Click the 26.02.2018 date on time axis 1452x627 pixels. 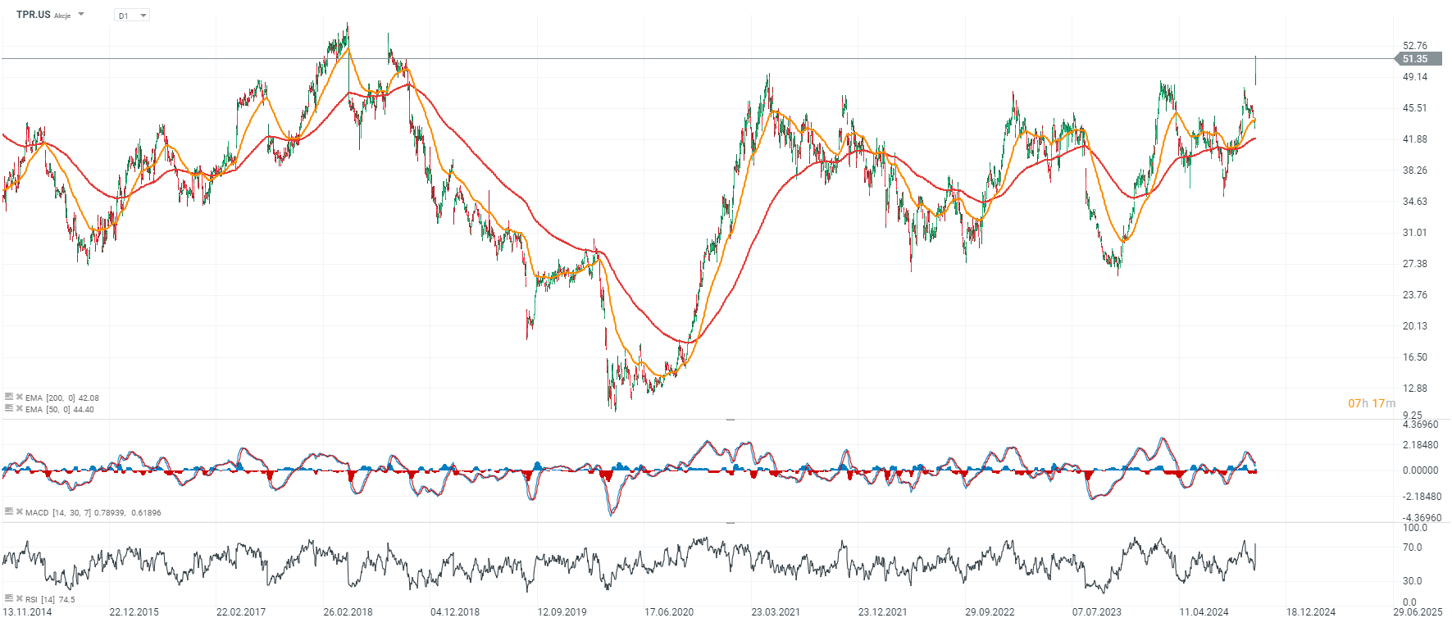348,612
